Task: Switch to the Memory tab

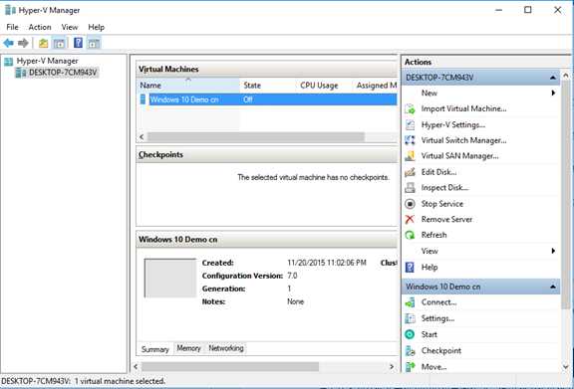Action: pos(188,348)
